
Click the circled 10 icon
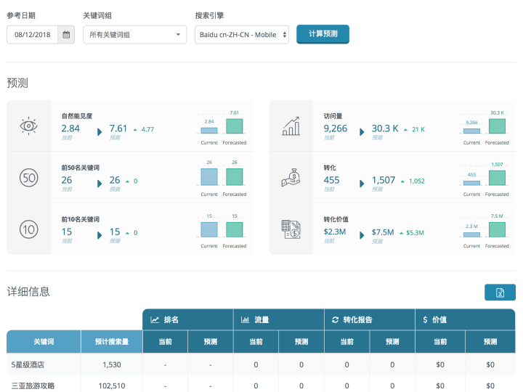28,229
